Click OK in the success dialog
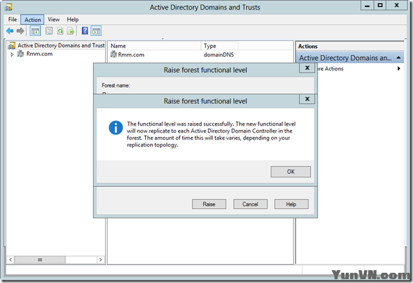The image size is (413, 283). (x=291, y=172)
